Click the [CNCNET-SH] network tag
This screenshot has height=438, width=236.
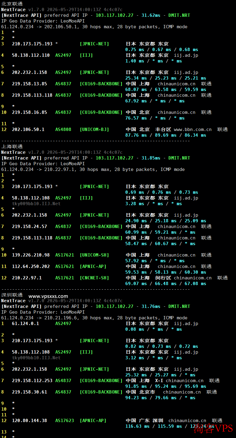coord(94,278)
